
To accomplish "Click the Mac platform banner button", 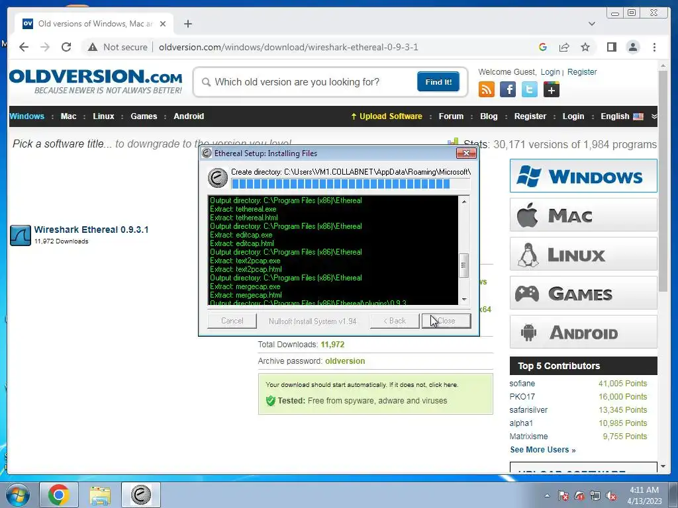I will click(x=583, y=215).
